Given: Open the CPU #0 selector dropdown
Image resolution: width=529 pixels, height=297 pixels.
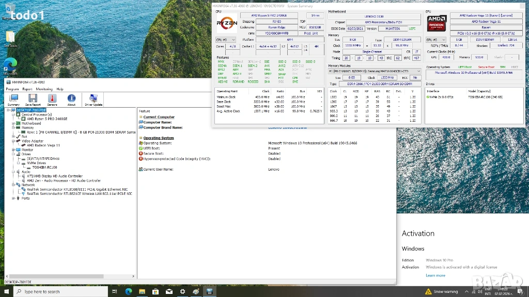Looking at the screenshot, I should point(226,40).
